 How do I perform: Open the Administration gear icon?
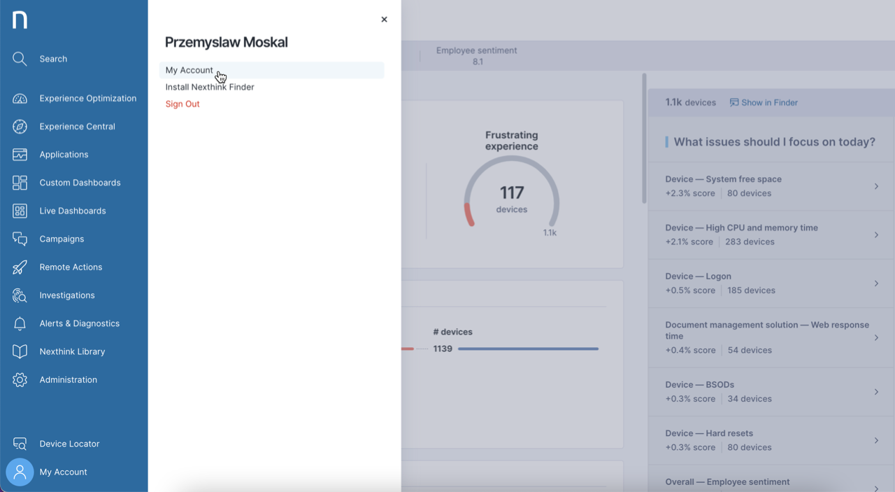20,380
